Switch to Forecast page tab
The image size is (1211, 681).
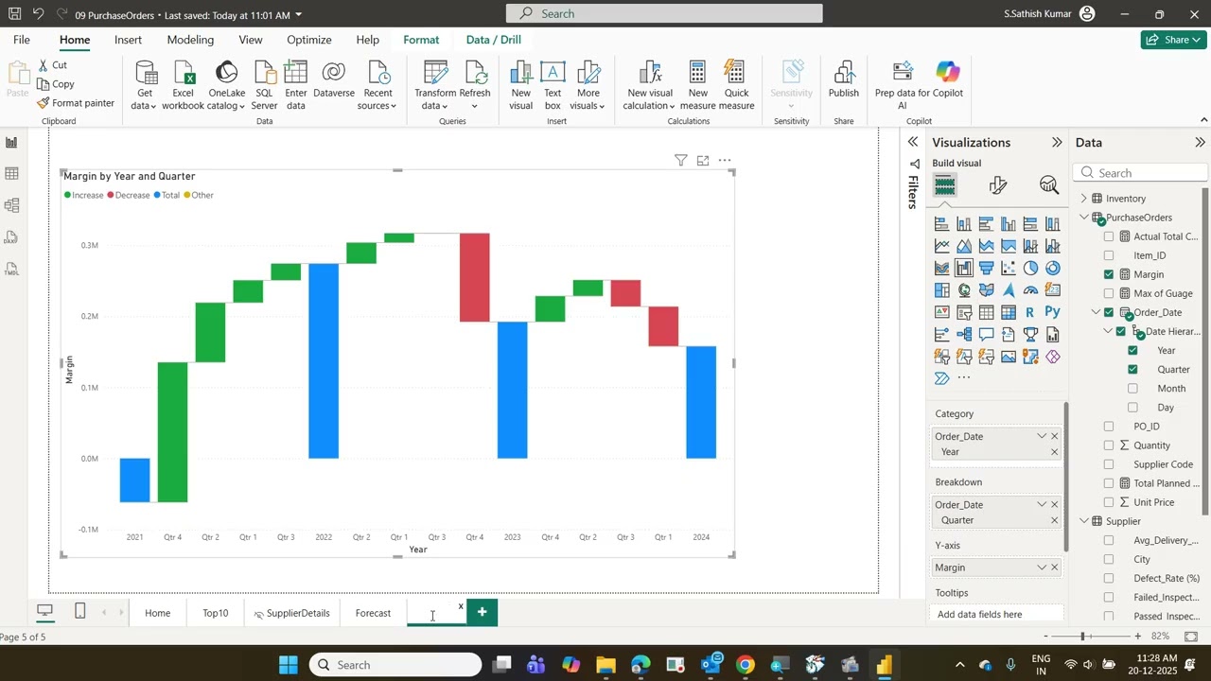point(373,613)
